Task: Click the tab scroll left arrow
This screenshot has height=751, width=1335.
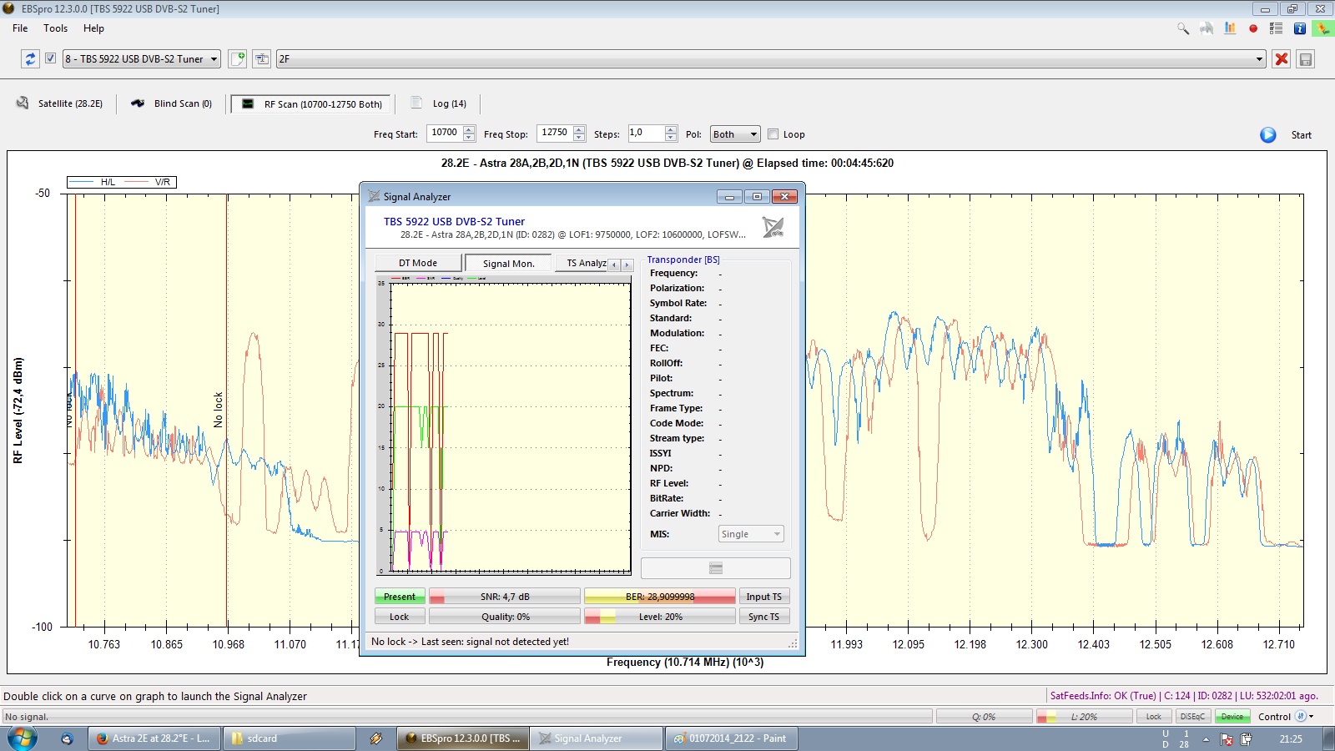Action: [614, 265]
